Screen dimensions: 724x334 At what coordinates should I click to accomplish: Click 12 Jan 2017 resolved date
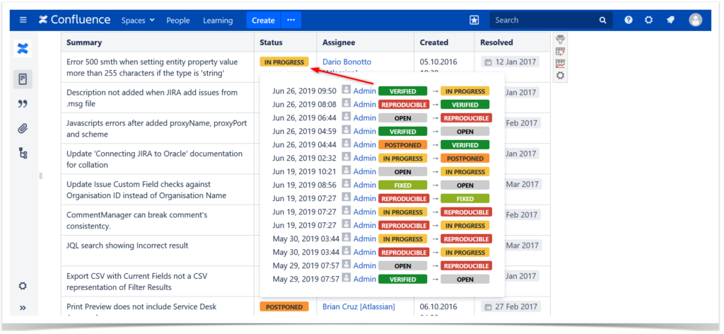(x=510, y=62)
